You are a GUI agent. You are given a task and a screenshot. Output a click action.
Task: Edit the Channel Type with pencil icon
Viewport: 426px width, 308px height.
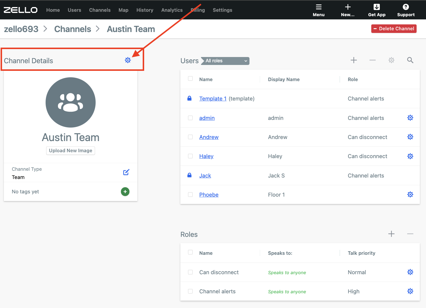click(x=126, y=172)
